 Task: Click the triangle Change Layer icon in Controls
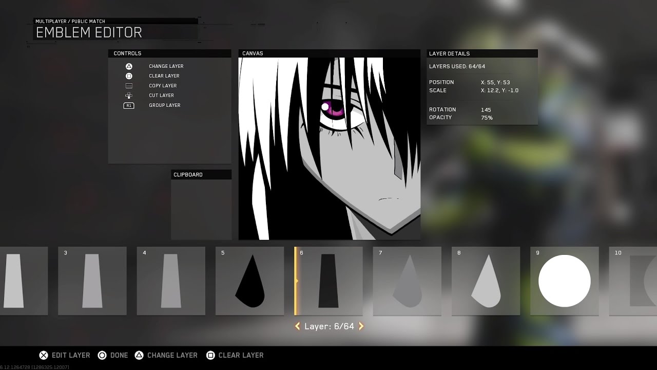click(129, 66)
